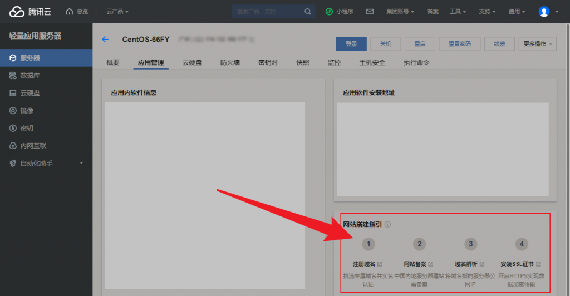570x296 pixels.
Task: Click the search magnifier icon
Action: point(307,12)
